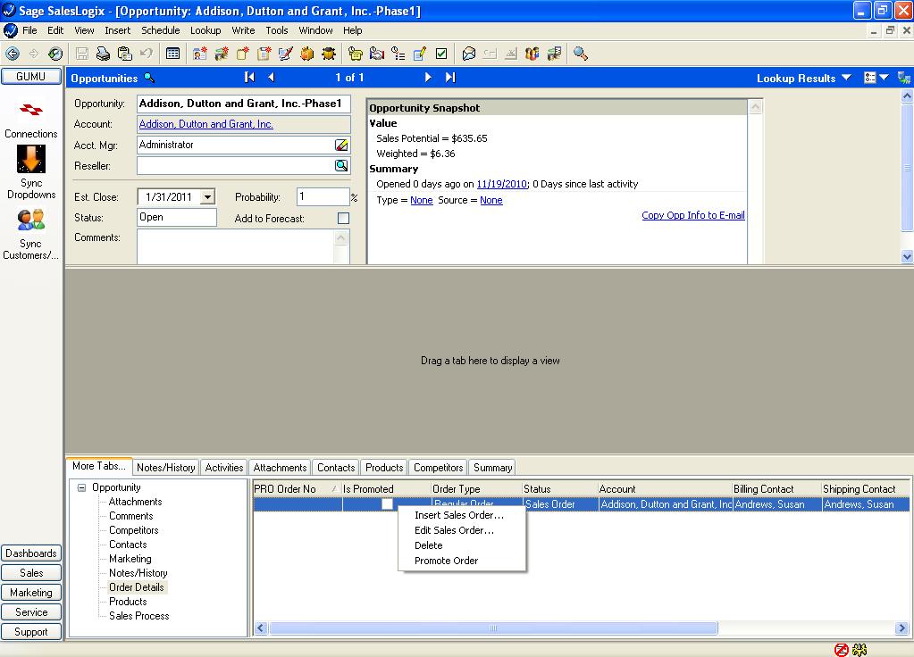Go to last record arrow
Viewport: 914px width, 657px height.
coord(450,77)
